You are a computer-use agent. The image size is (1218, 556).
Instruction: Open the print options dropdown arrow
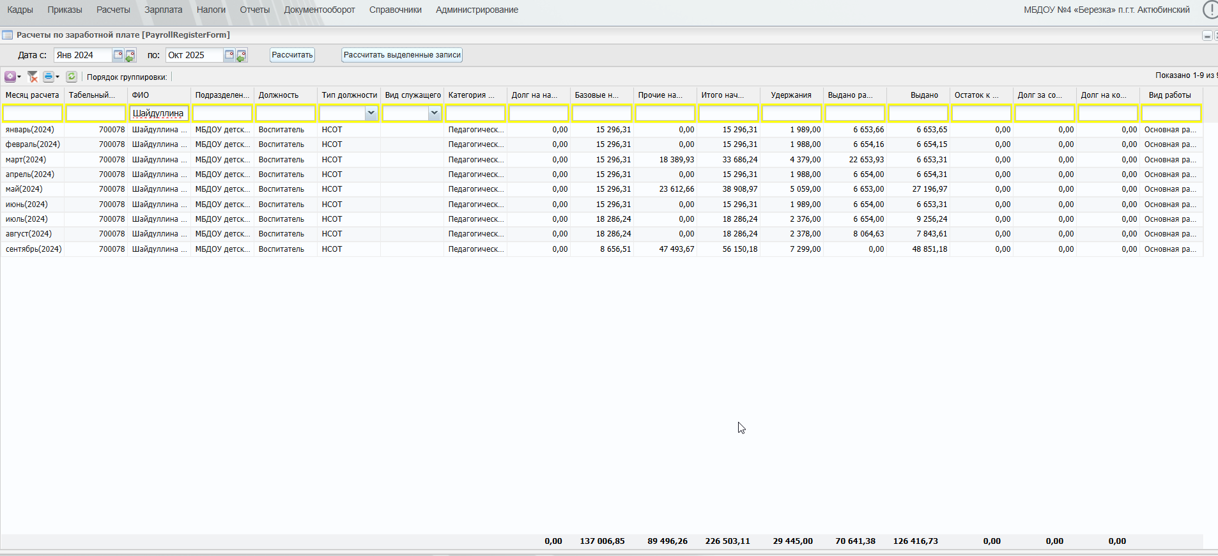58,77
